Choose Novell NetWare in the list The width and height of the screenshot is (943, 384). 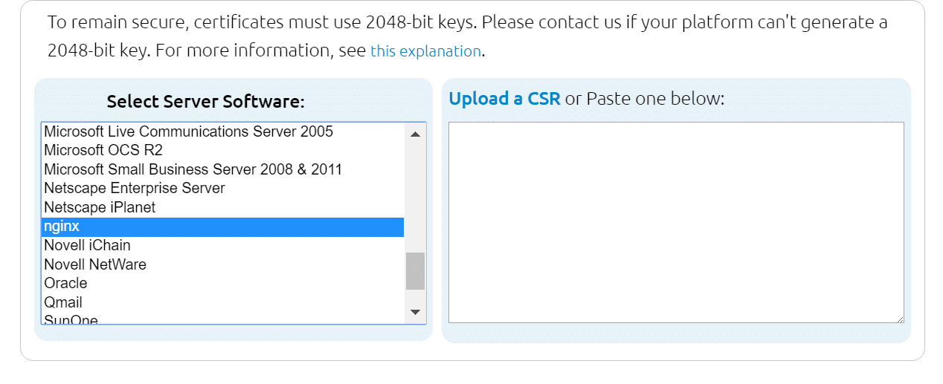click(94, 264)
